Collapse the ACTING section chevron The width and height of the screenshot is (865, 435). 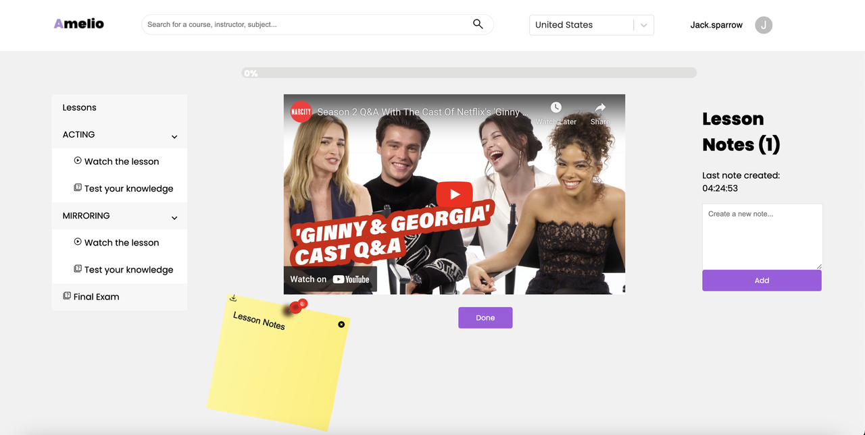pyautogui.click(x=174, y=137)
